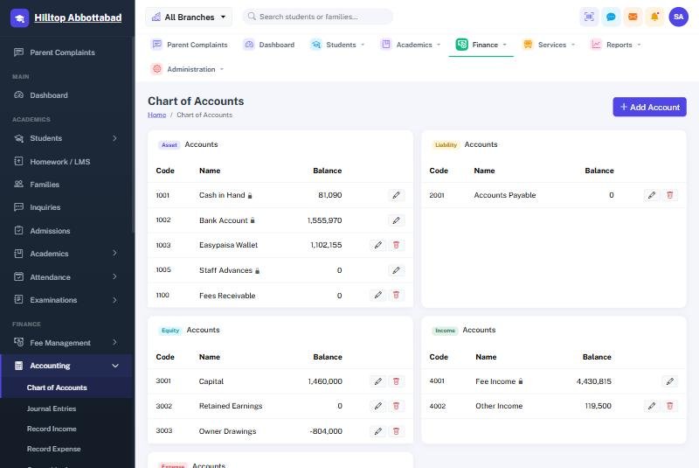
Task: Edit the Owner Drawings account
Action: [378, 431]
